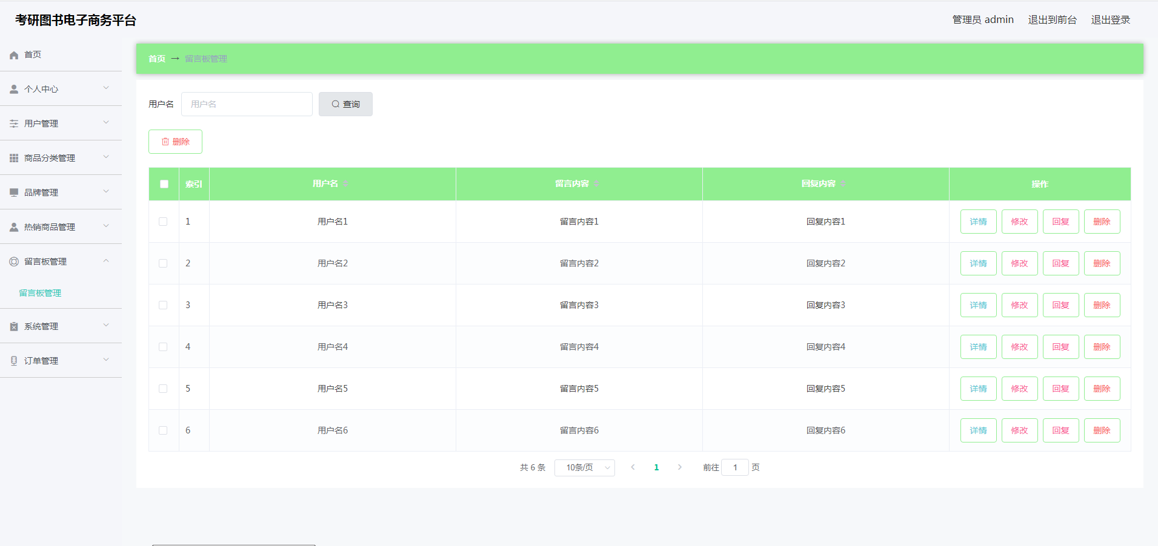1158x546 pixels.
Task: Click the 回复内容2 cell
Action: pyautogui.click(x=826, y=263)
